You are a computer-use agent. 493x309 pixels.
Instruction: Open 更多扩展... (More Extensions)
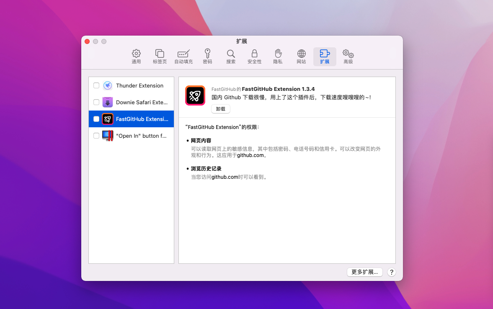click(x=365, y=272)
